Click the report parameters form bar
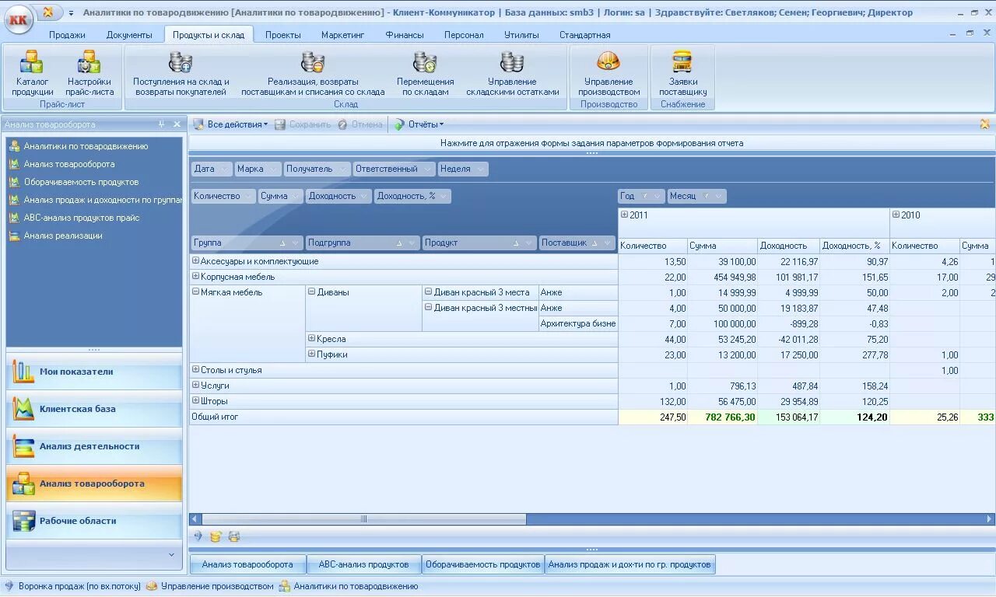996x597 pixels. point(591,143)
